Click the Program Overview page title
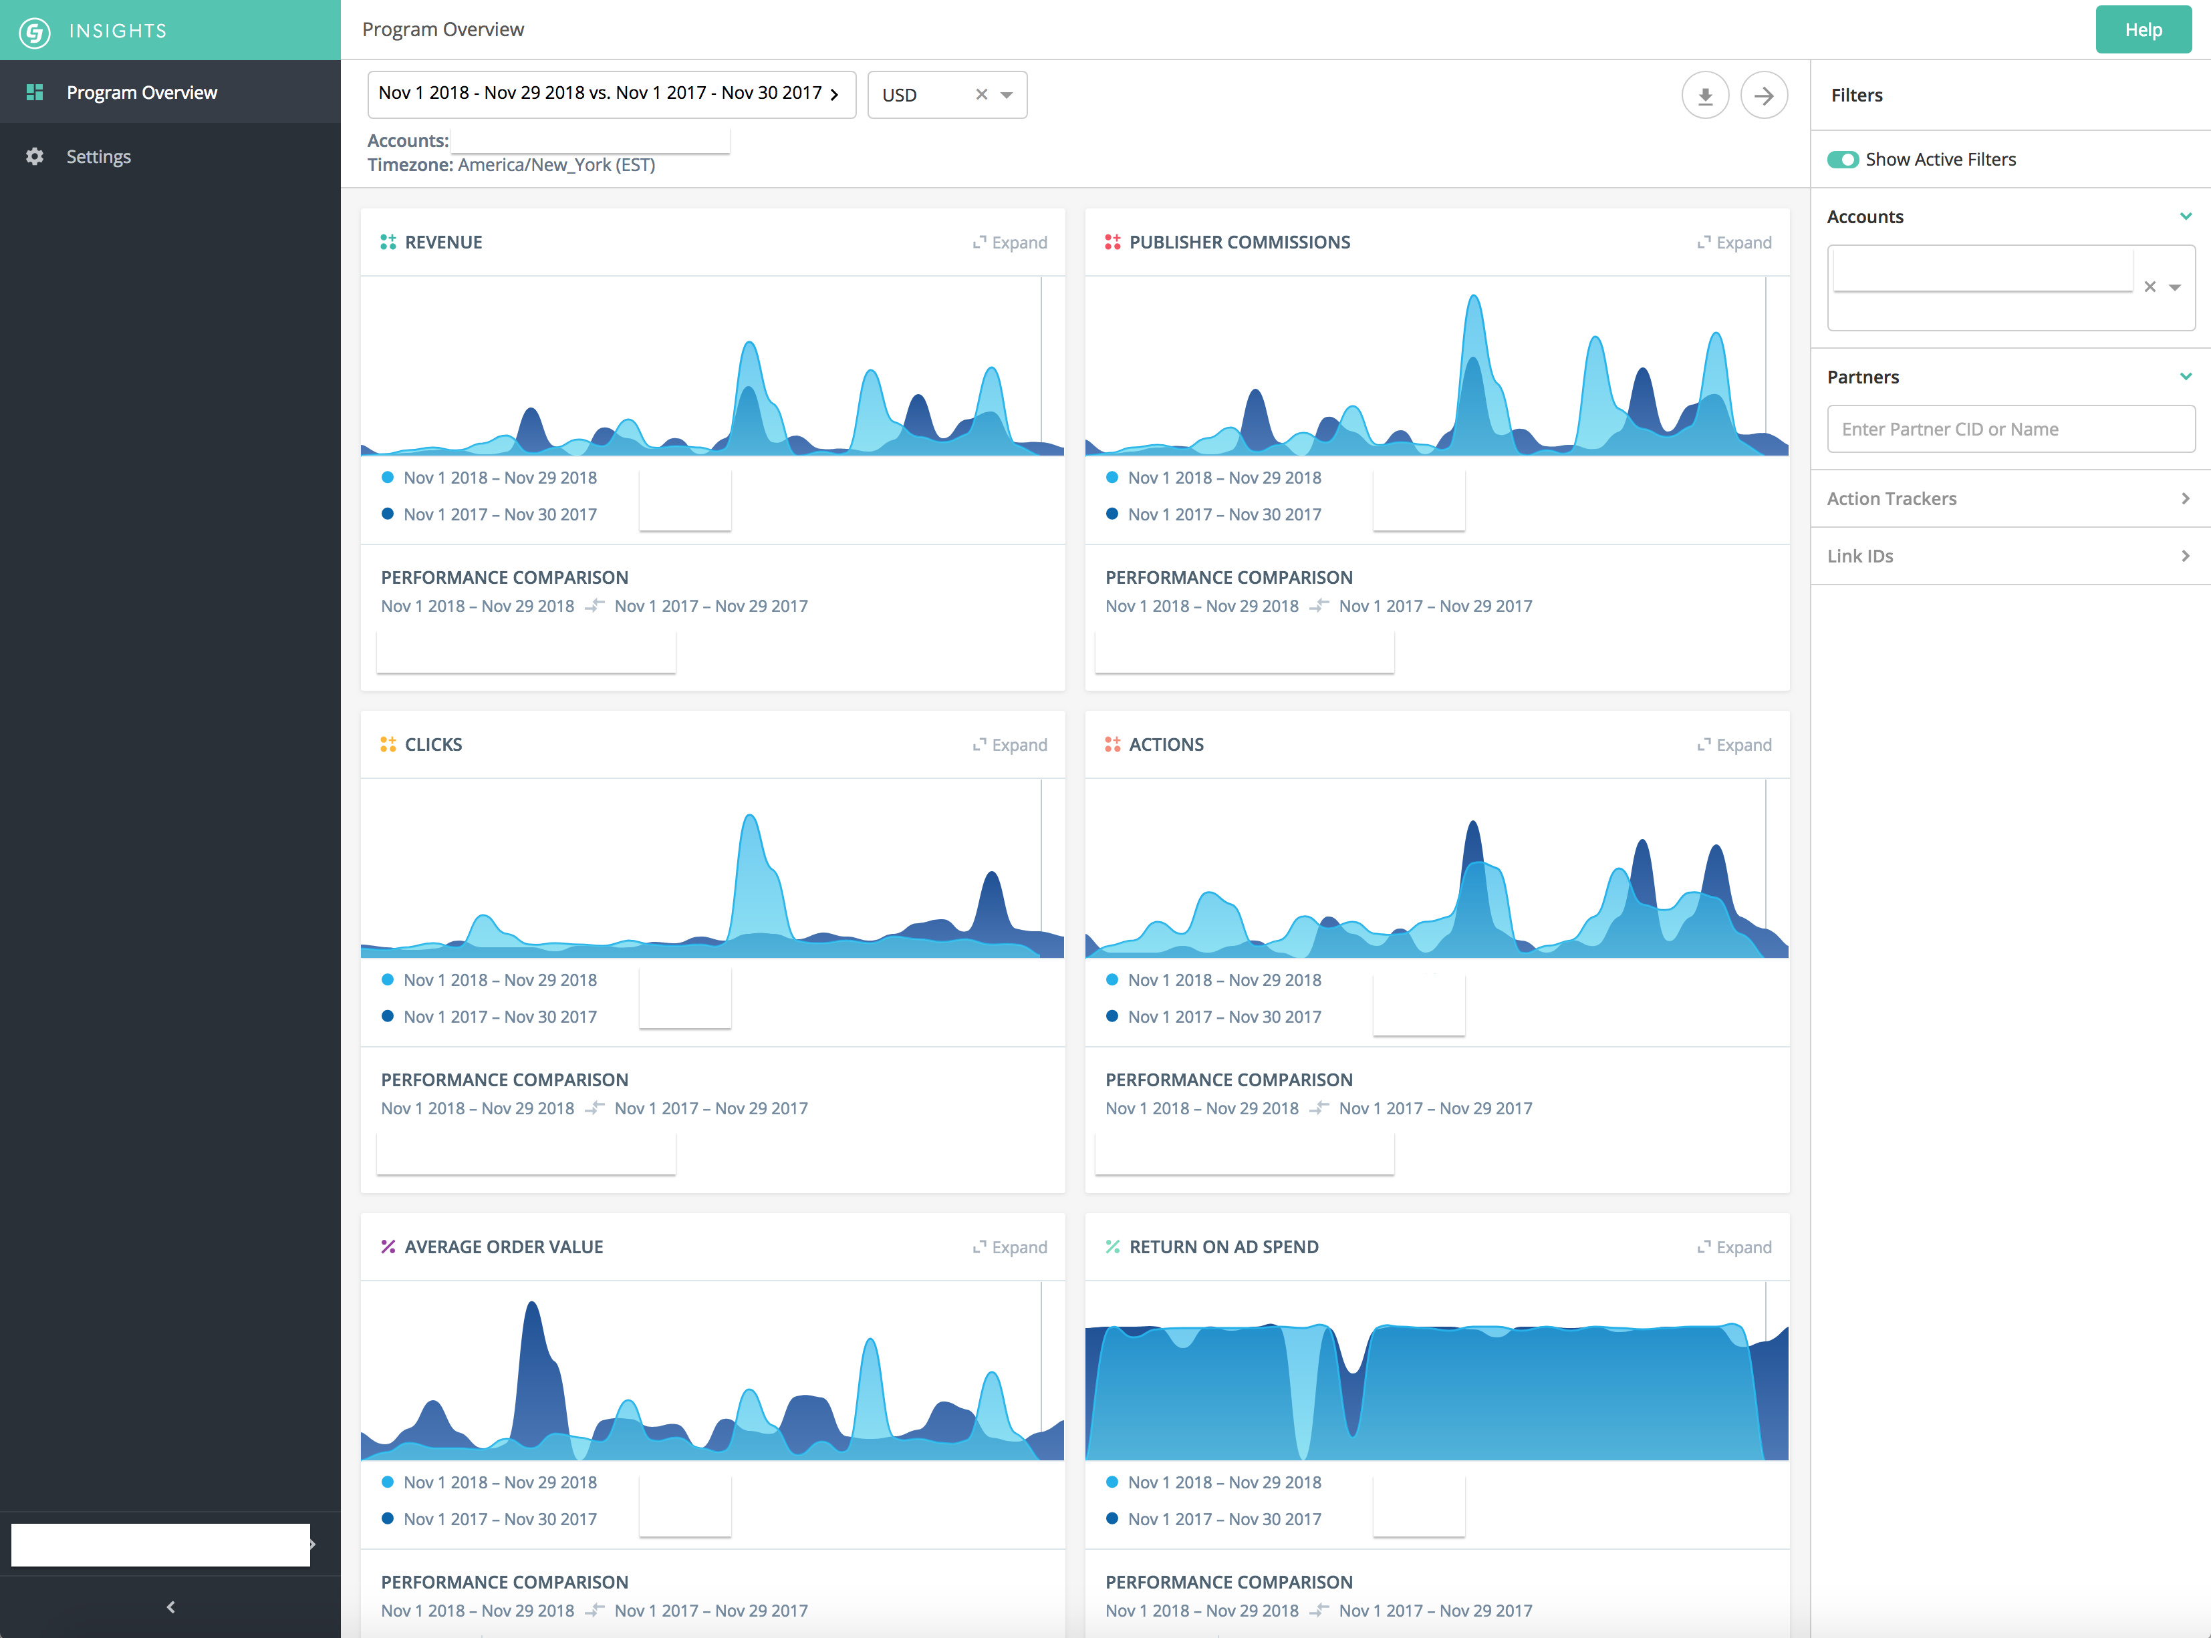Image resolution: width=2211 pixels, height=1638 pixels. (442, 30)
